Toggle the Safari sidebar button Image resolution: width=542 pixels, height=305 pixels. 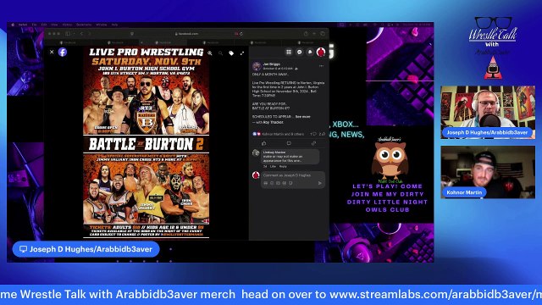click(x=68, y=34)
